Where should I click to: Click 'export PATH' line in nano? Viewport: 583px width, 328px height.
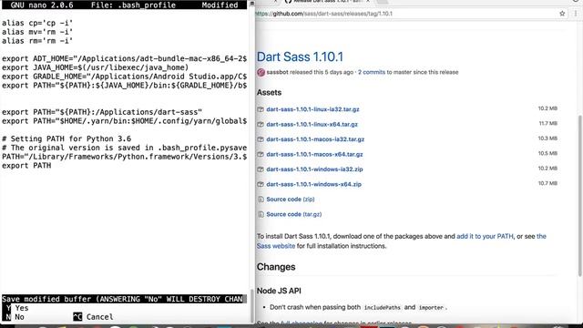26,166
